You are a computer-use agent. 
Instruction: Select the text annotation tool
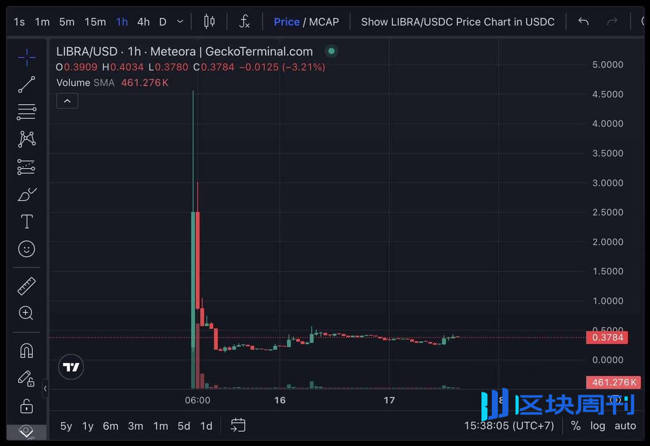tap(26, 221)
